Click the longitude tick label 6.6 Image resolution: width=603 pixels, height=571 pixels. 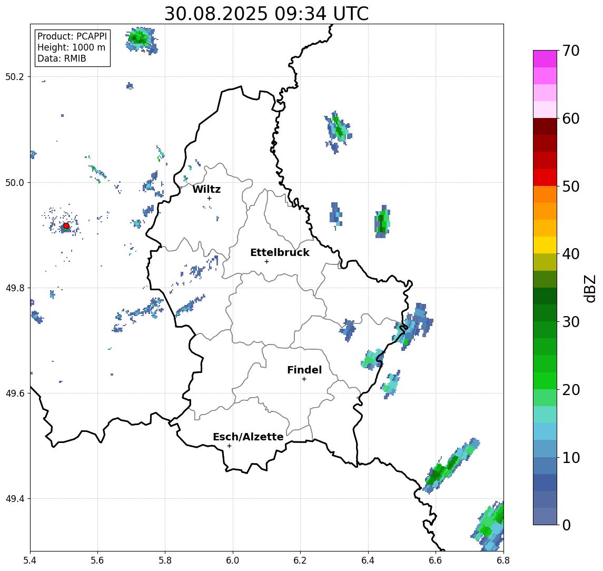pyautogui.click(x=436, y=560)
